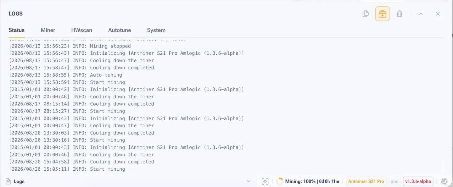Screen dimensions: 453x187
Task: Click the v1.3.6-alpha version badge
Action: [418, 181]
